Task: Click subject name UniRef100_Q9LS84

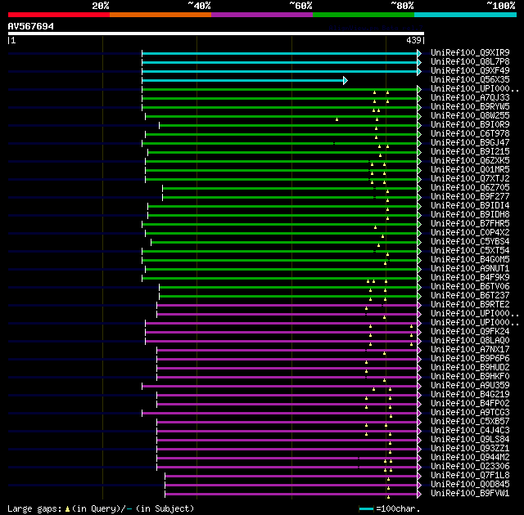Action: coord(470,440)
